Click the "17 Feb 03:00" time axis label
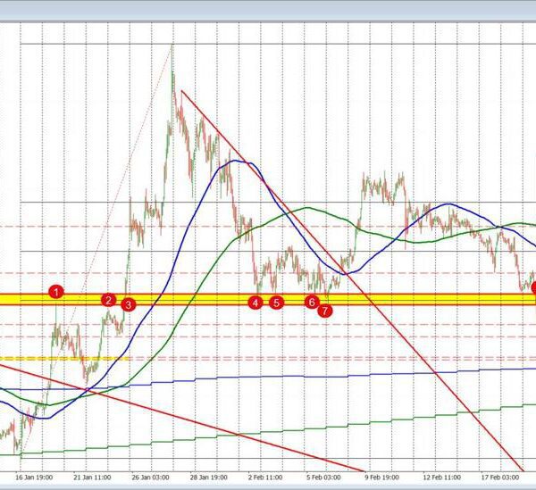 (499, 477)
